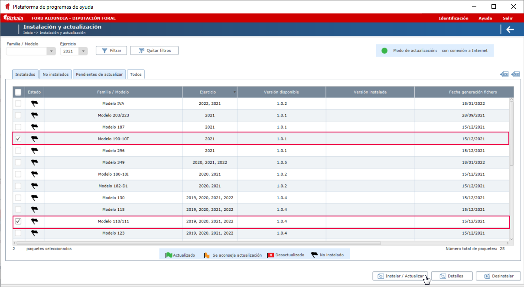Screen dimensions: 524x287
Task: Open the Ayuda menu
Action: [x=485, y=18]
